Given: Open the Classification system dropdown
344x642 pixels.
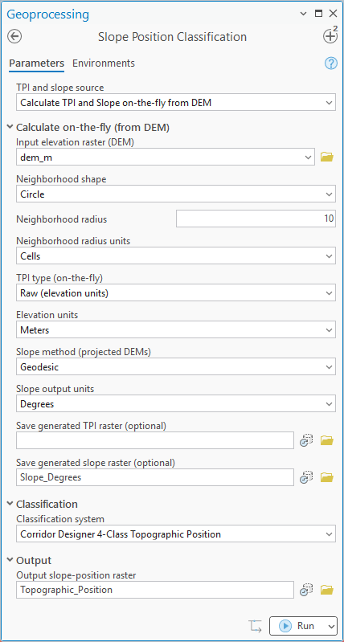Looking at the screenshot, I should point(176,534).
